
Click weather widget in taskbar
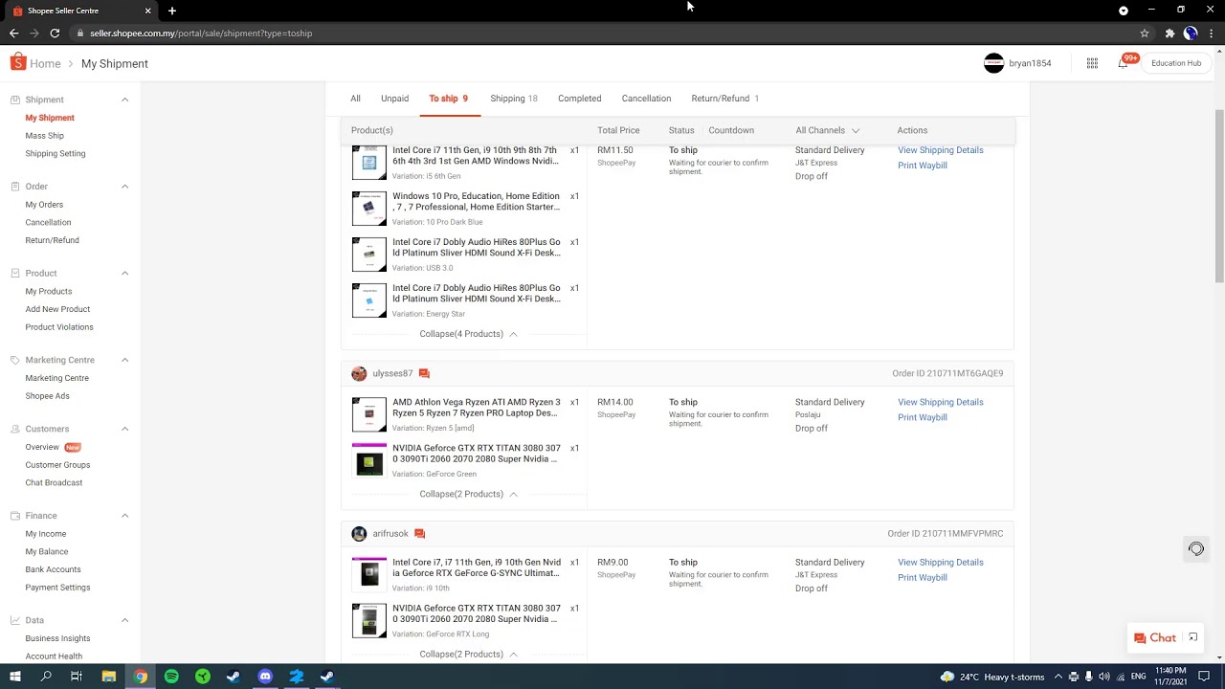click(x=992, y=677)
